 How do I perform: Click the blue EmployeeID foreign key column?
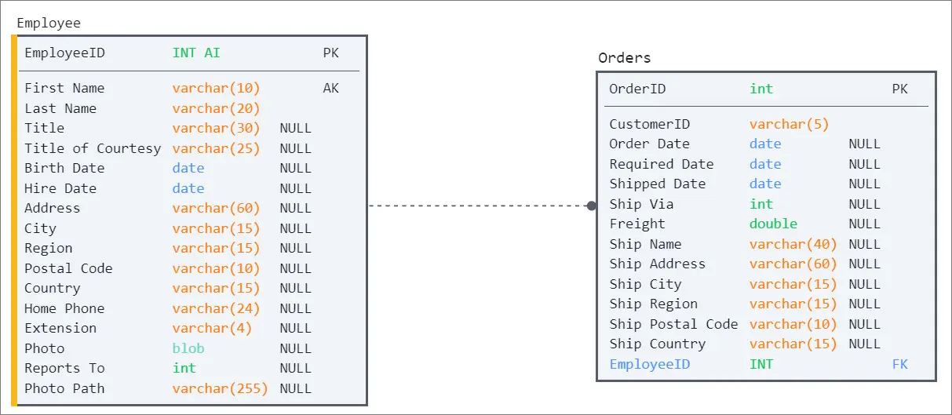click(x=650, y=364)
